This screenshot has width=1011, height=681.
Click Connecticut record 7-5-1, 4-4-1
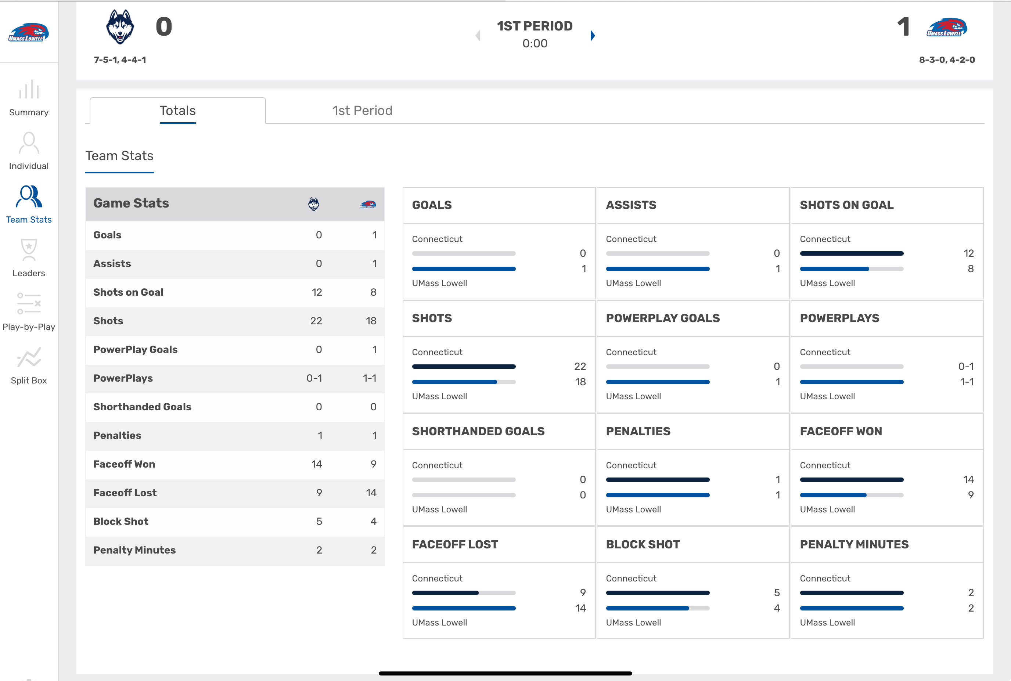tap(120, 60)
